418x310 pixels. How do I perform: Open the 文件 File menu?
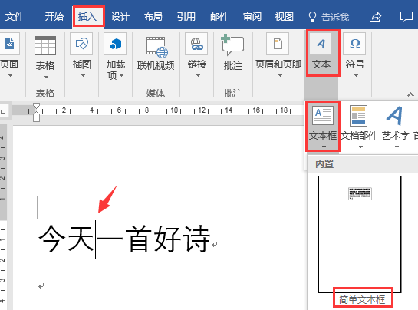pyautogui.click(x=15, y=17)
